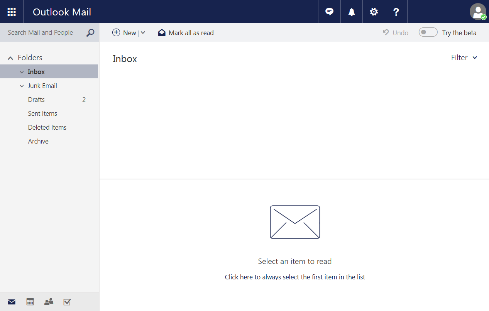
Task: Open the Filter dropdown
Action: [464, 57]
